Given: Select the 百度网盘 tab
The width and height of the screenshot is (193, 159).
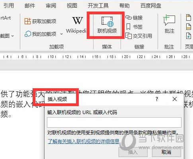Looking at the screenshot, I should coord(151,6).
